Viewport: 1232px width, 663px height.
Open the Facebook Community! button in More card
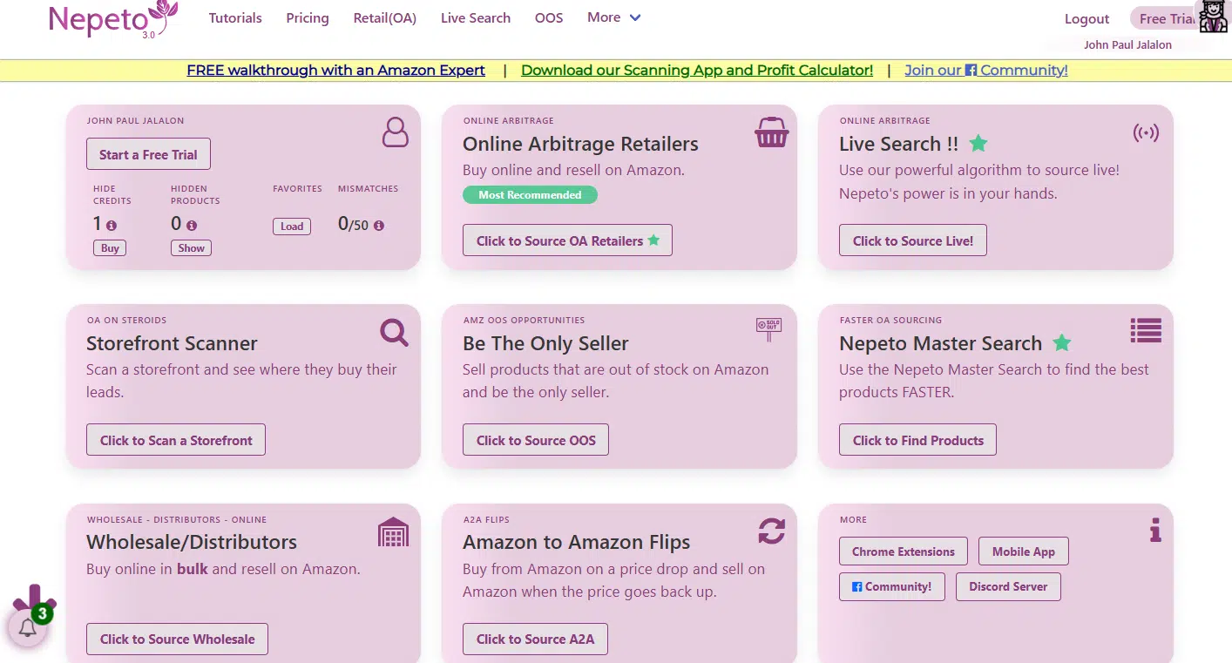point(892,586)
